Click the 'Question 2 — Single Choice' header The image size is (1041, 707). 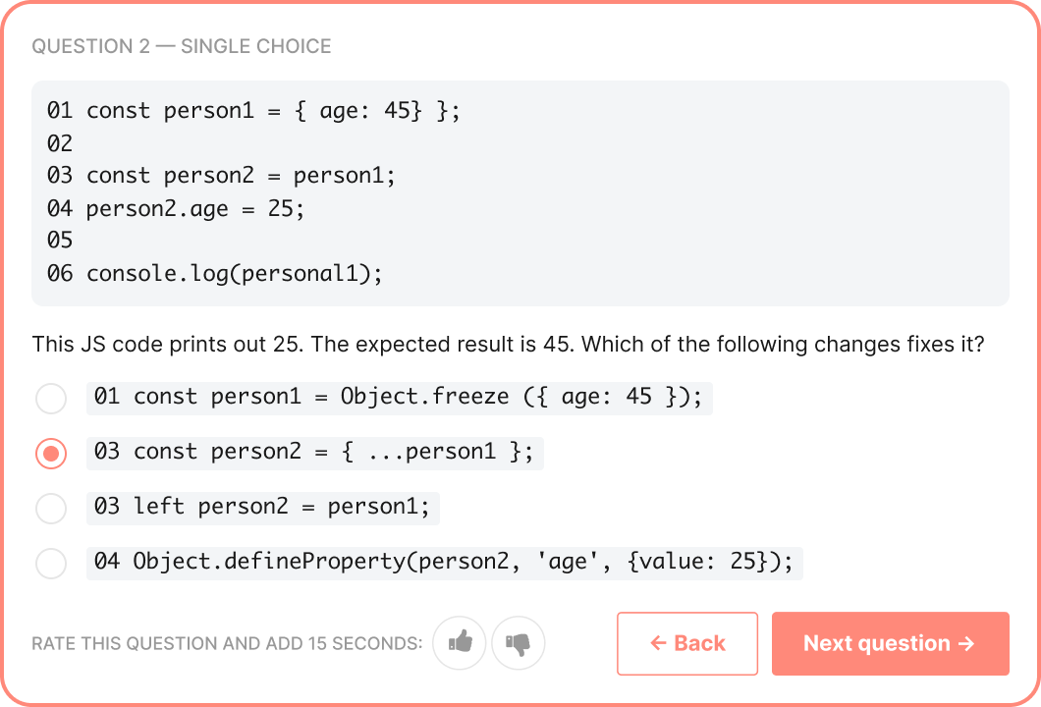tap(182, 46)
